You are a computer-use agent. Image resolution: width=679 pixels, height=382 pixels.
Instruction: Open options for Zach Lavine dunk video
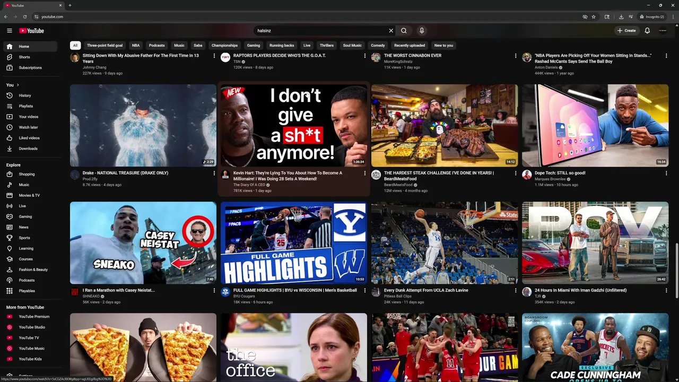pyautogui.click(x=516, y=290)
